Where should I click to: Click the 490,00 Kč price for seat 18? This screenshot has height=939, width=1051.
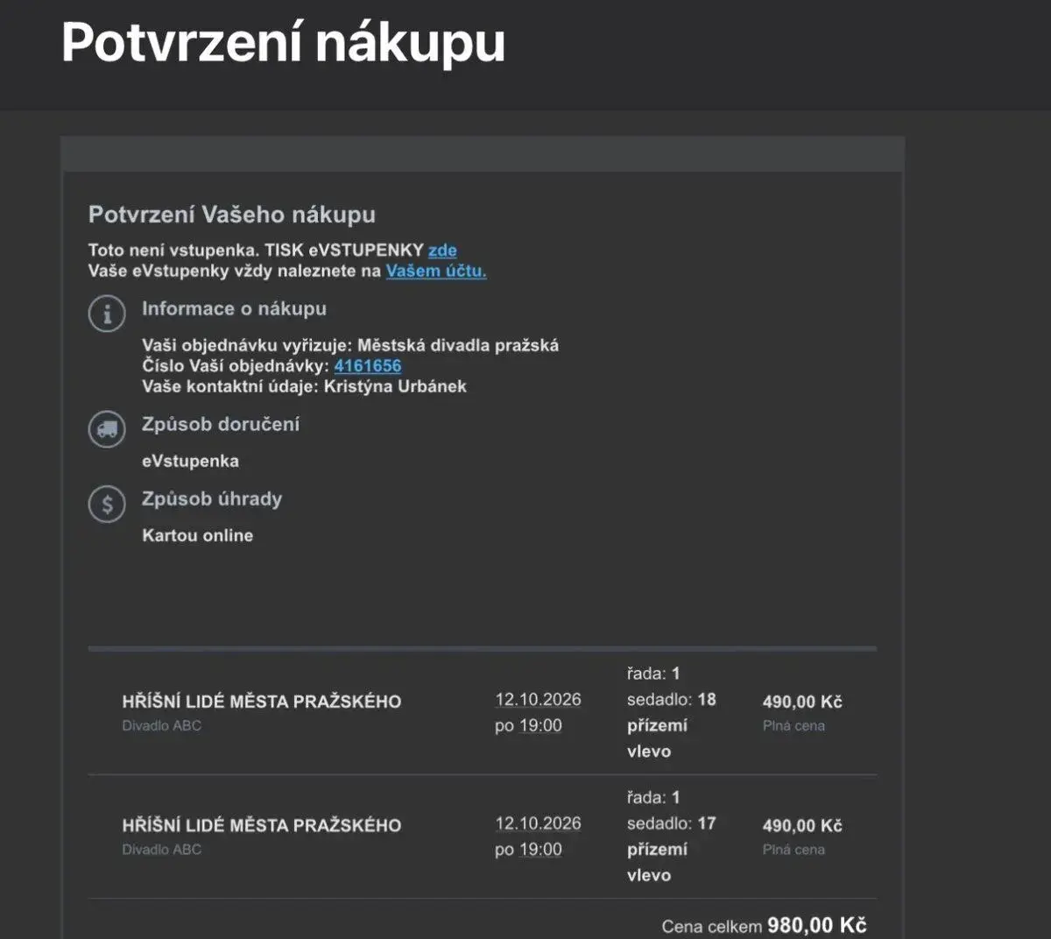802,702
